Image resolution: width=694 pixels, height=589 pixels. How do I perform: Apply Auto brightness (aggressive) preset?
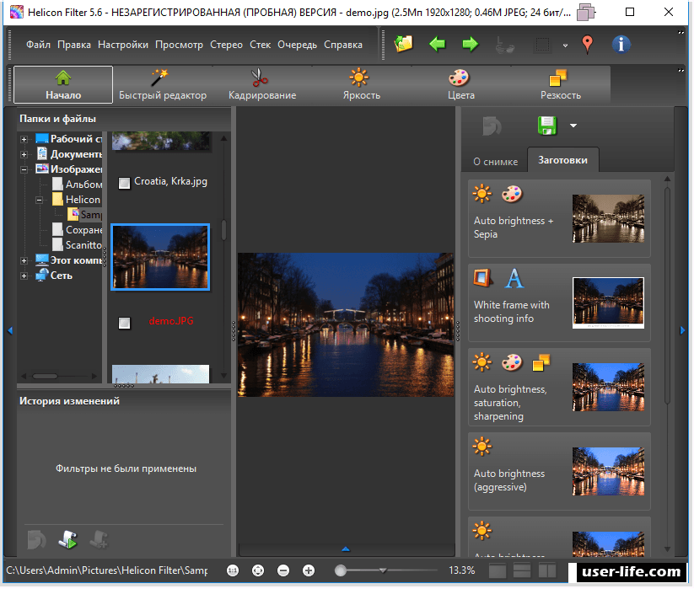(559, 471)
